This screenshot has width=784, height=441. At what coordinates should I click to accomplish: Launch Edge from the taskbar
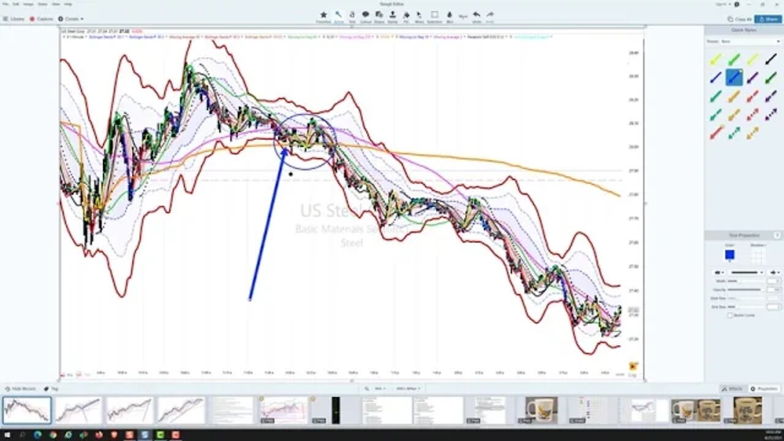tap(37, 435)
